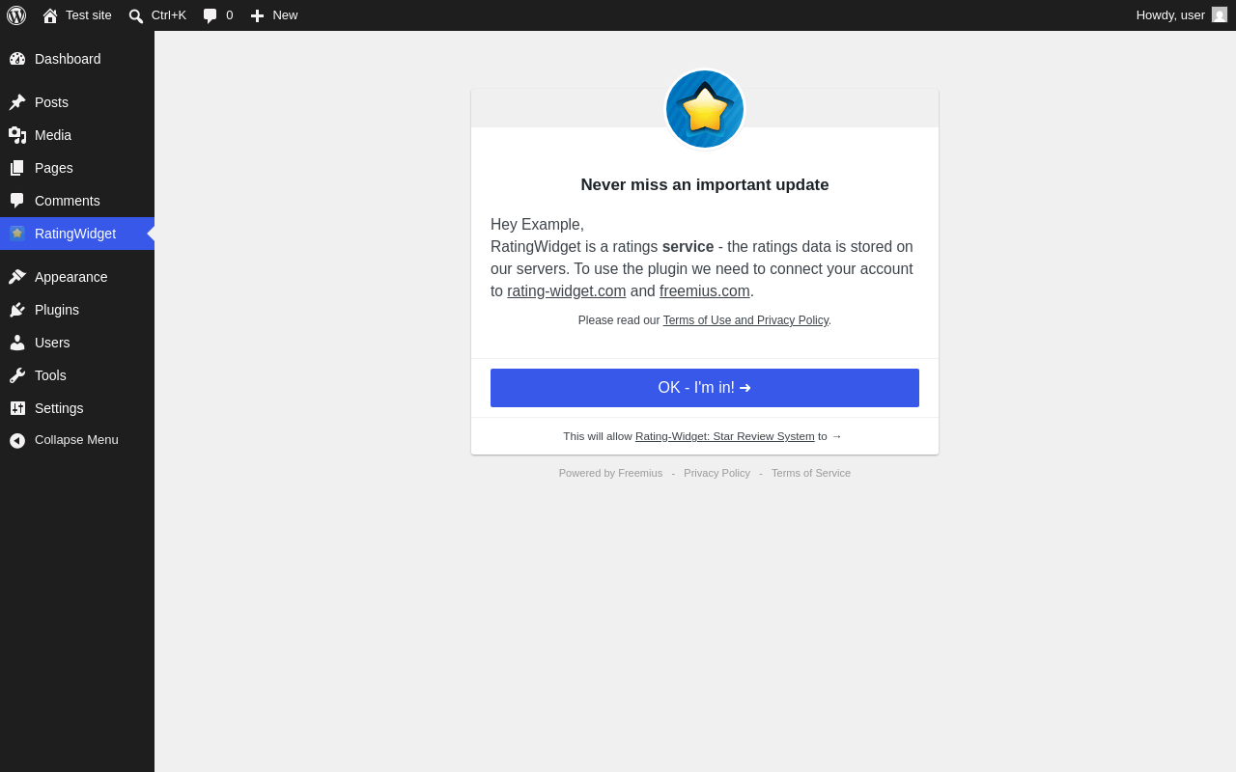Select Pages in the sidebar
1236x772 pixels.
click(x=77, y=168)
